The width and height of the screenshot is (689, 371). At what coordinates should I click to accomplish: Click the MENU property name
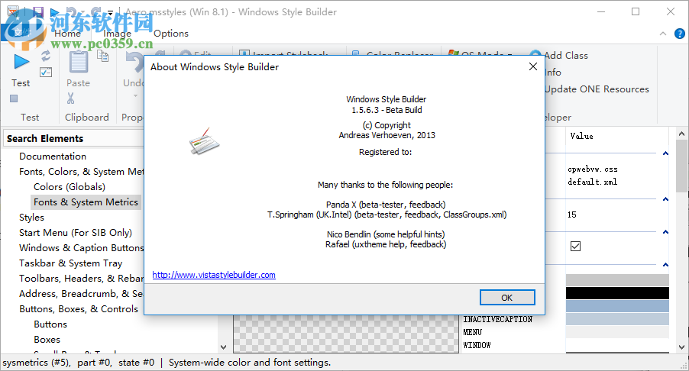tap(472, 332)
